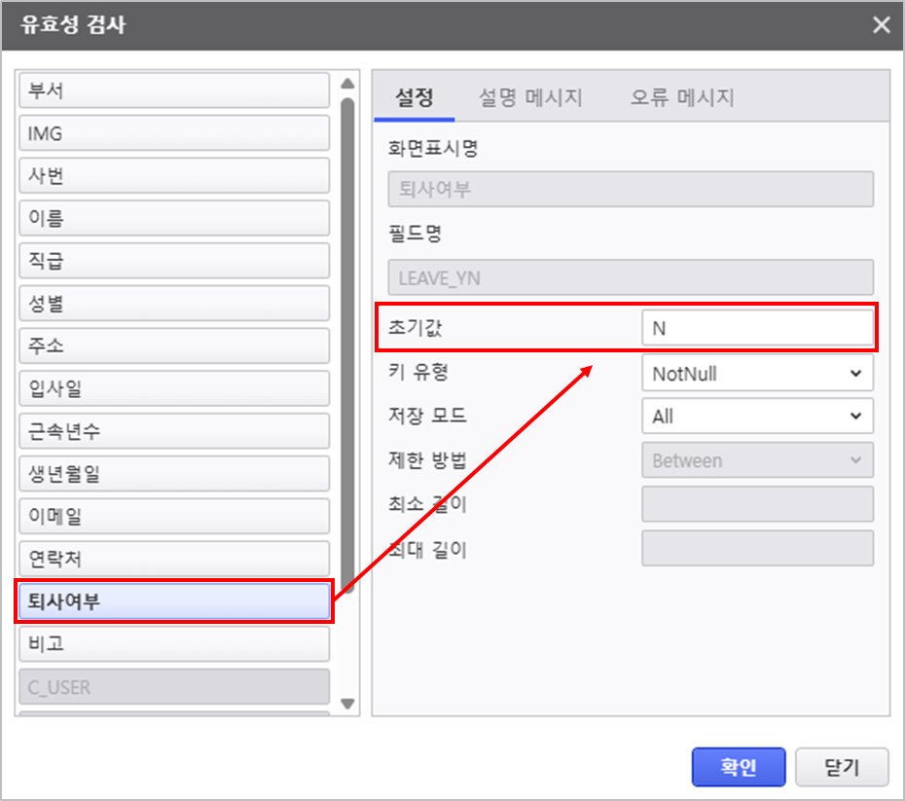Viewport: 905px width, 801px height.
Task: Close the 유효성 검사 dialog with X
Action: [x=881, y=25]
